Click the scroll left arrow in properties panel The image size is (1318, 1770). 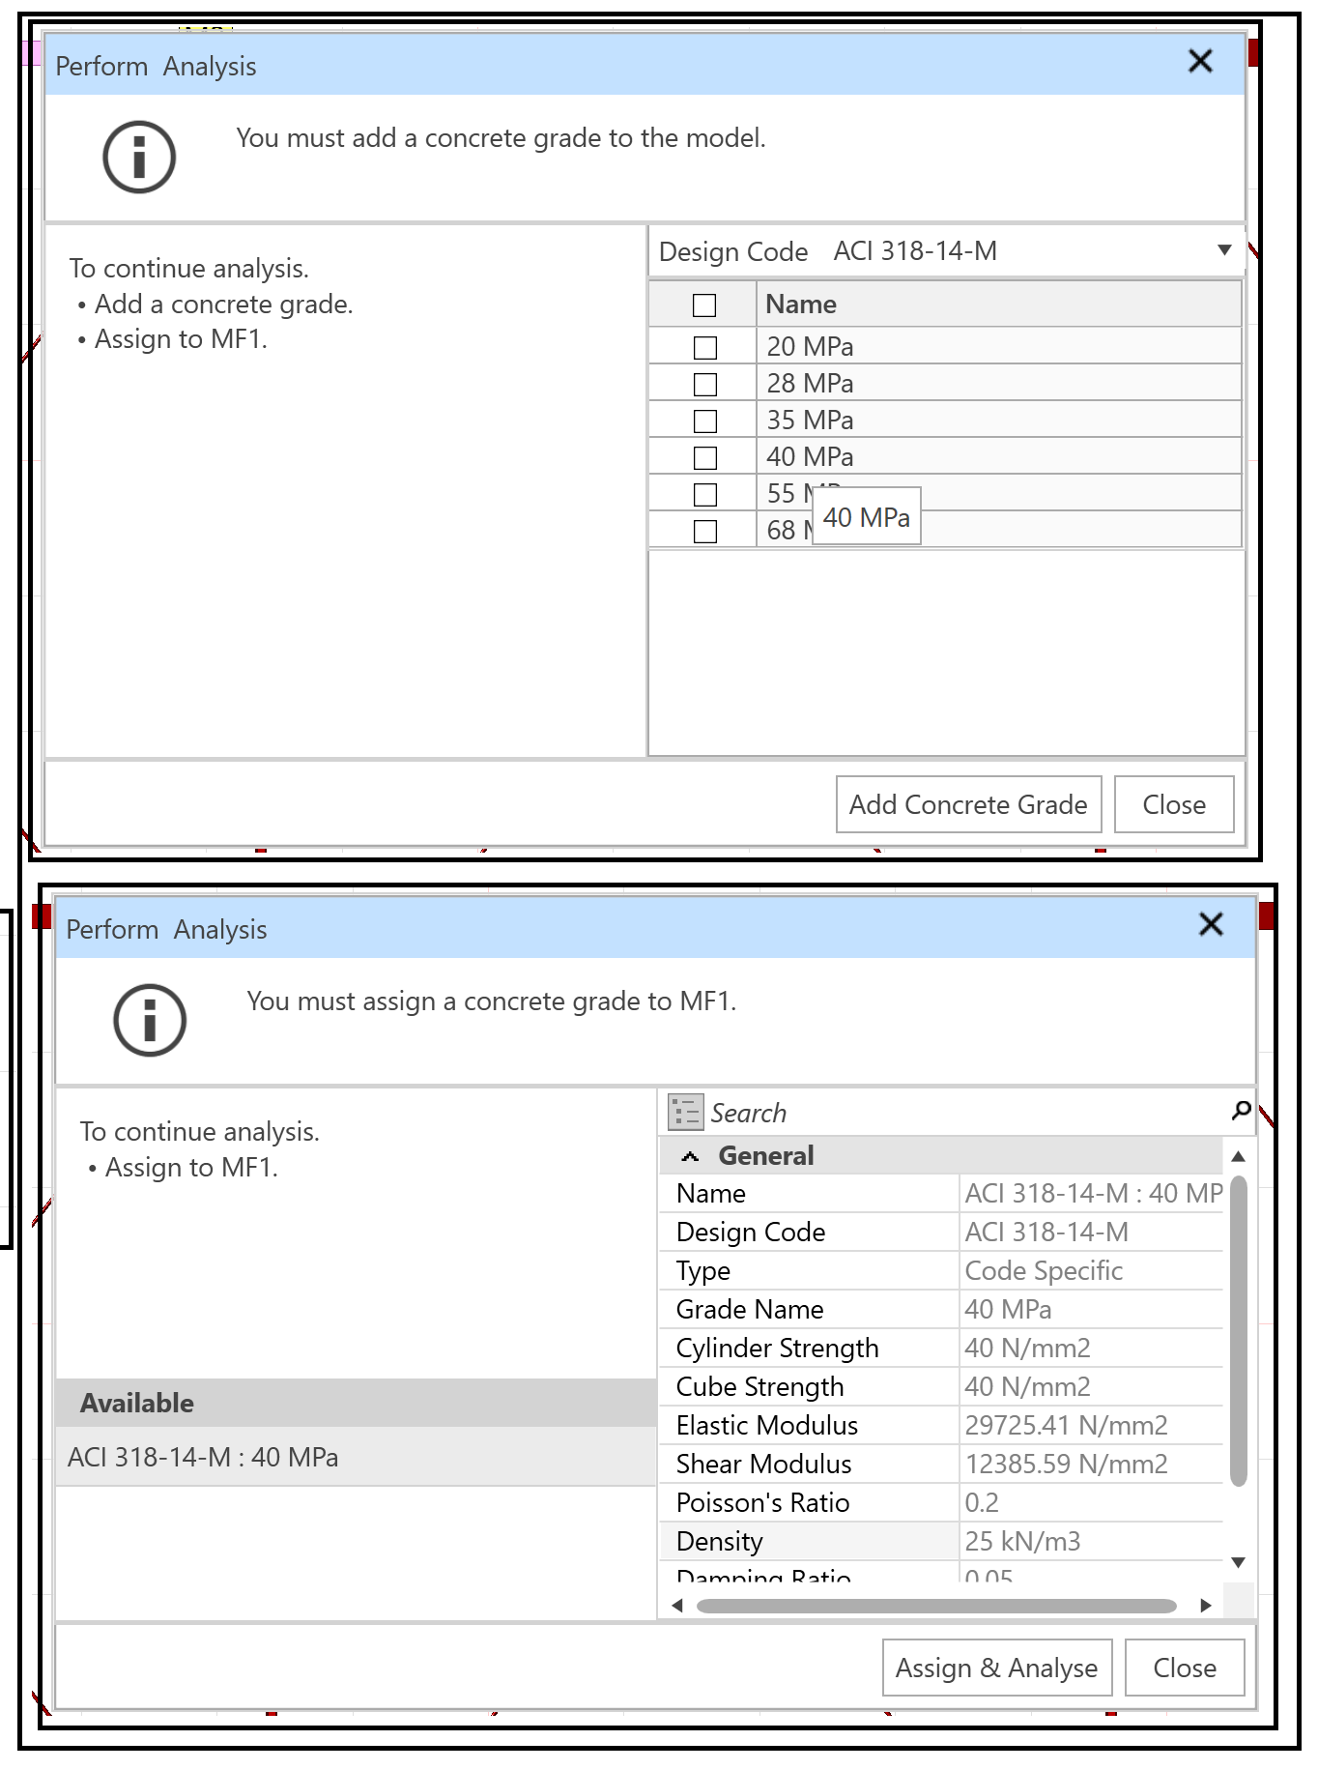pyautogui.click(x=677, y=1606)
